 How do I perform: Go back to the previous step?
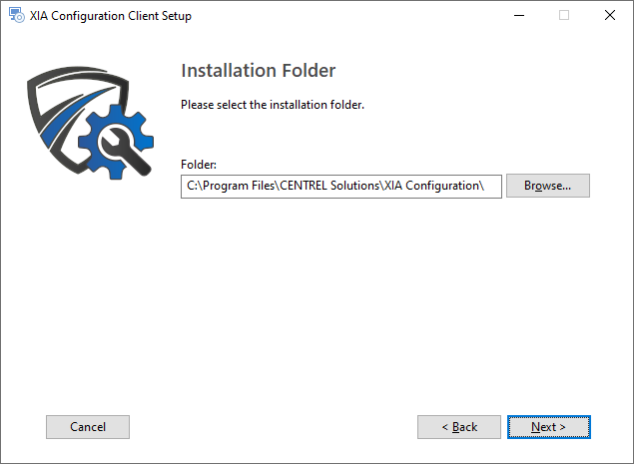coord(459,427)
